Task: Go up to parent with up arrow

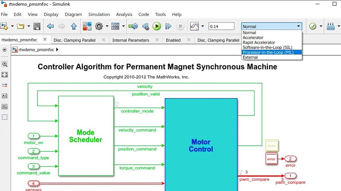Action: tap(74, 26)
